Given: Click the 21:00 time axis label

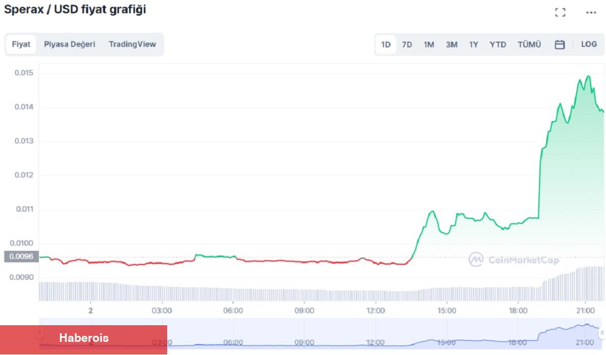Looking at the screenshot, I should [x=585, y=311].
